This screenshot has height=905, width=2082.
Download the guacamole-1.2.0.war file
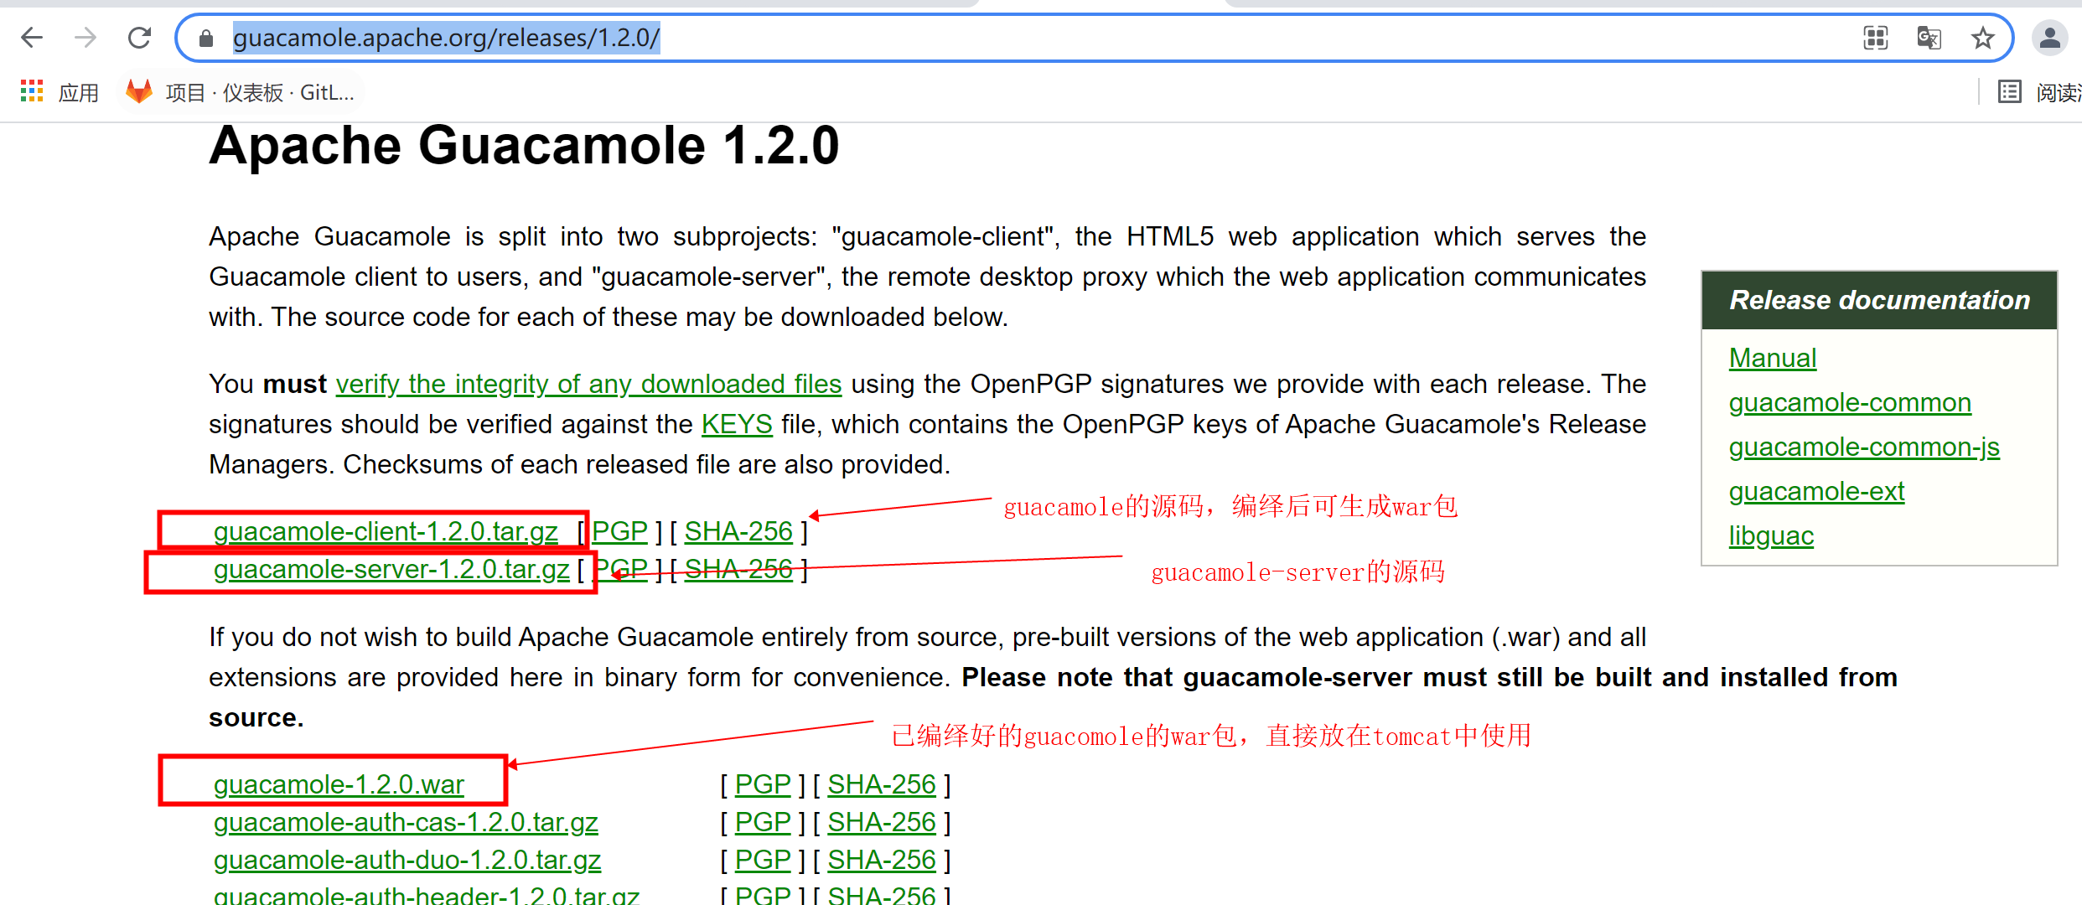point(339,784)
